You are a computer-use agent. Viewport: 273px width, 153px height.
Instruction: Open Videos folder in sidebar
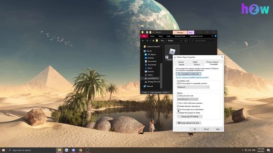[149, 75]
